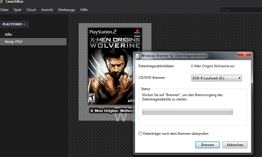This screenshot has height=157, width=262.
Task: Open the Hilfe menu
Action: click(x=84, y=10)
